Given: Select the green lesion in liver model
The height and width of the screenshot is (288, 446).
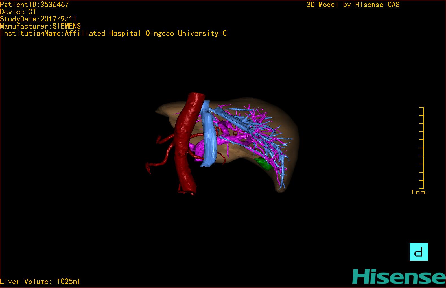Looking at the screenshot, I should pyautogui.click(x=263, y=164).
